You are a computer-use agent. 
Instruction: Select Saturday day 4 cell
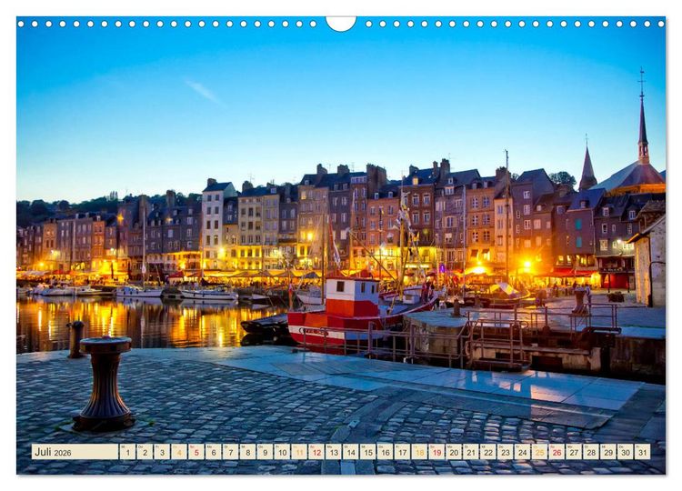point(179,451)
